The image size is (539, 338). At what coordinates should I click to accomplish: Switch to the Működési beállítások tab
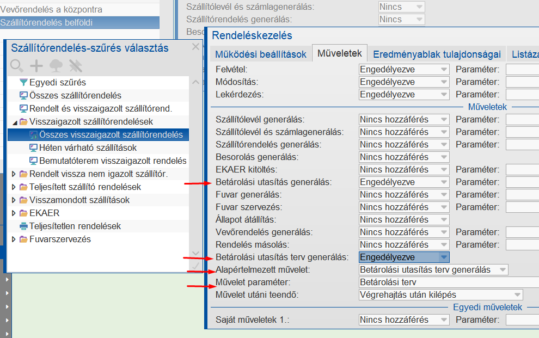[x=261, y=54]
